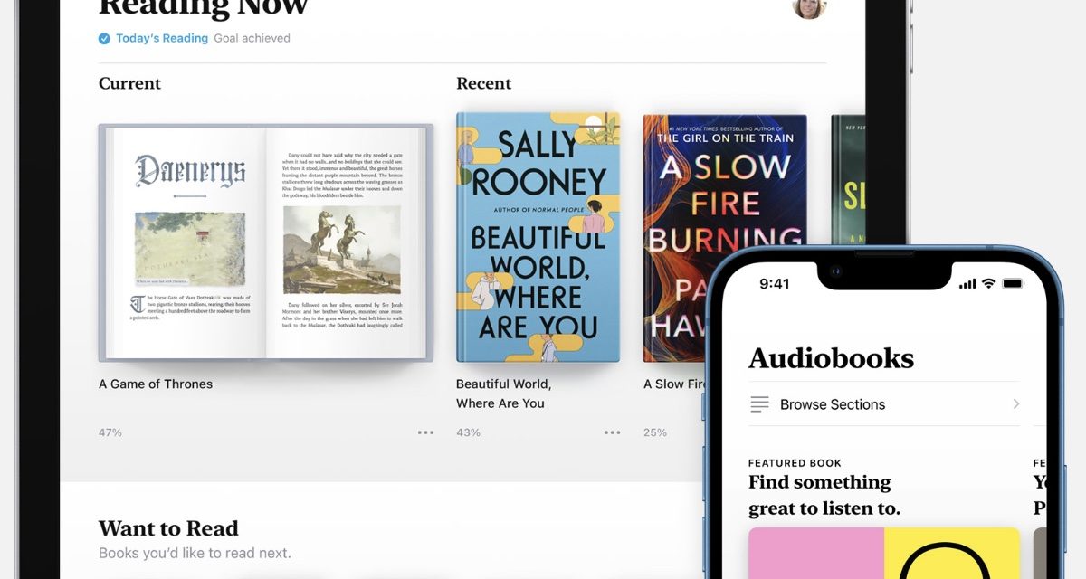Open Beautiful World, Where Are You cover

(538, 237)
